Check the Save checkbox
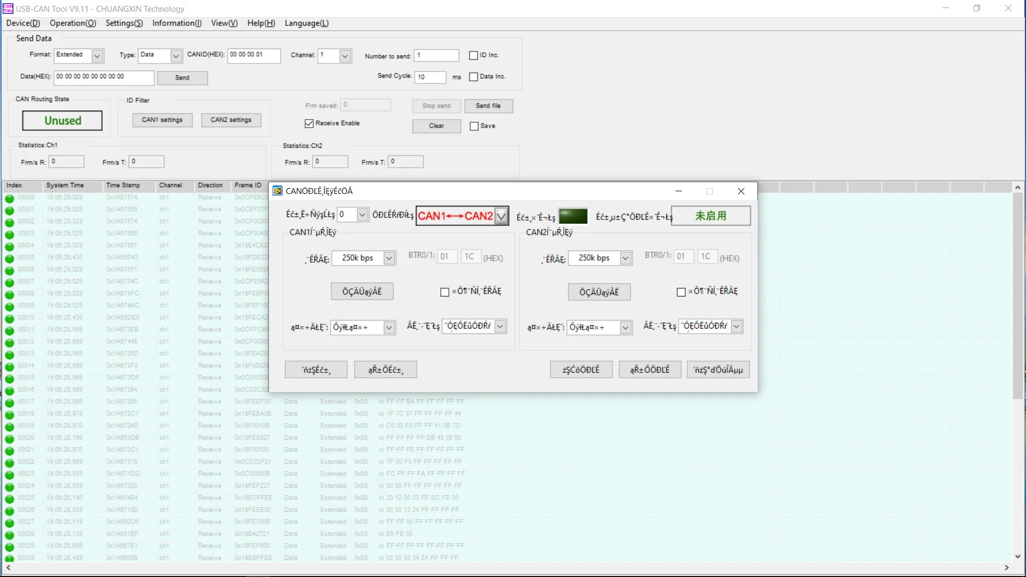The image size is (1026, 577). coord(474,126)
